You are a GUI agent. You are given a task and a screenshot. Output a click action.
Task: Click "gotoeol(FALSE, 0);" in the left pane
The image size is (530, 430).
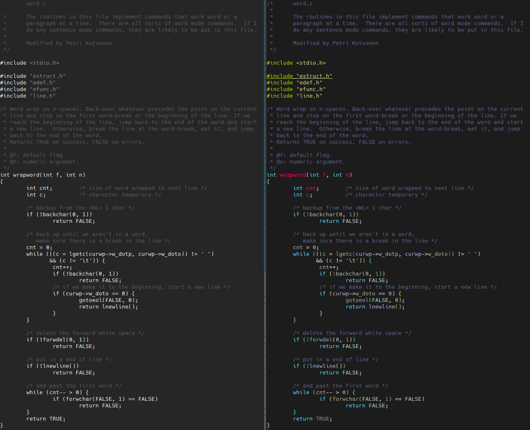[109, 300]
